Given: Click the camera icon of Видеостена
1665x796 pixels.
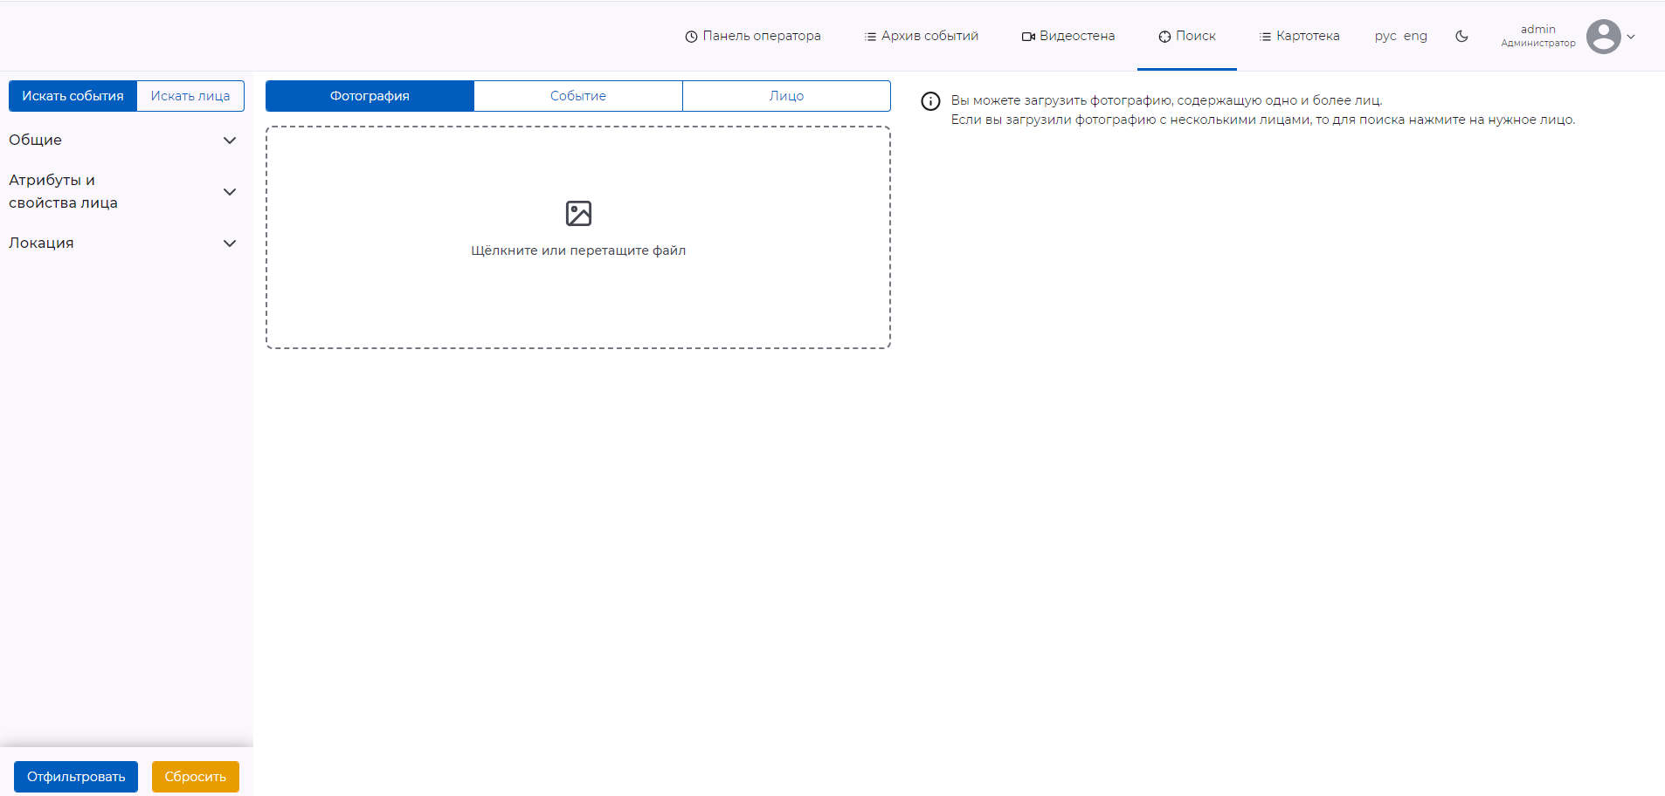Looking at the screenshot, I should point(1028,37).
